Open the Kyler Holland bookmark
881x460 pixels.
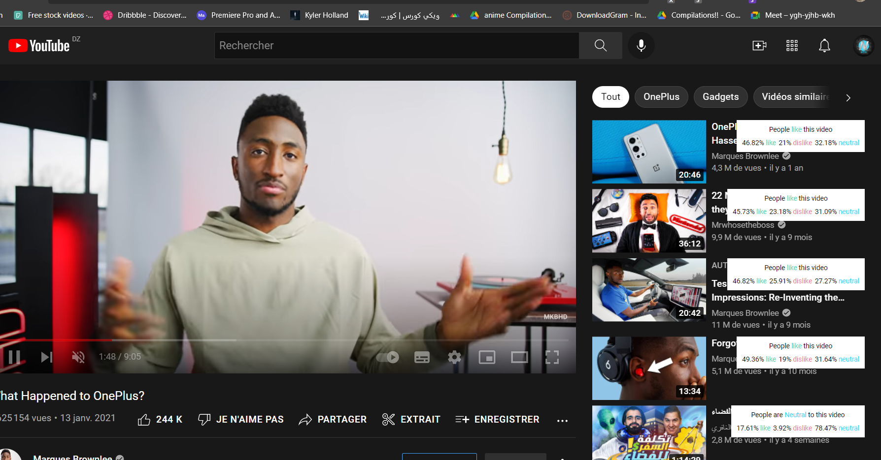coord(319,15)
